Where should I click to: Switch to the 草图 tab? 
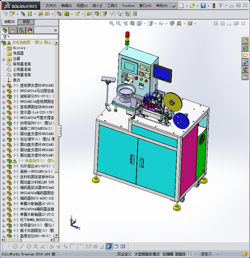(26, 22)
